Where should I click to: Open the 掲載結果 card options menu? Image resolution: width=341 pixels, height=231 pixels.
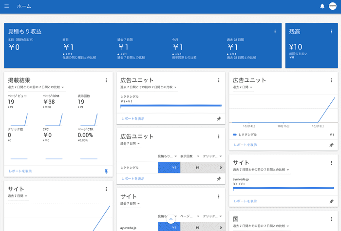click(106, 80)
